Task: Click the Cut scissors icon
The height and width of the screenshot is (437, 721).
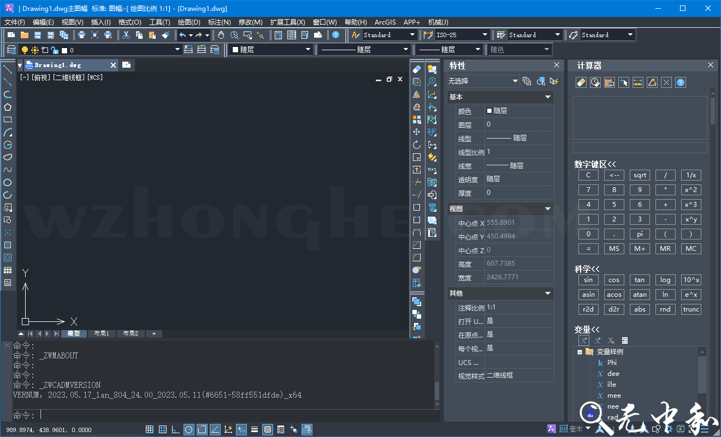Action: click(x=126, y=35)
